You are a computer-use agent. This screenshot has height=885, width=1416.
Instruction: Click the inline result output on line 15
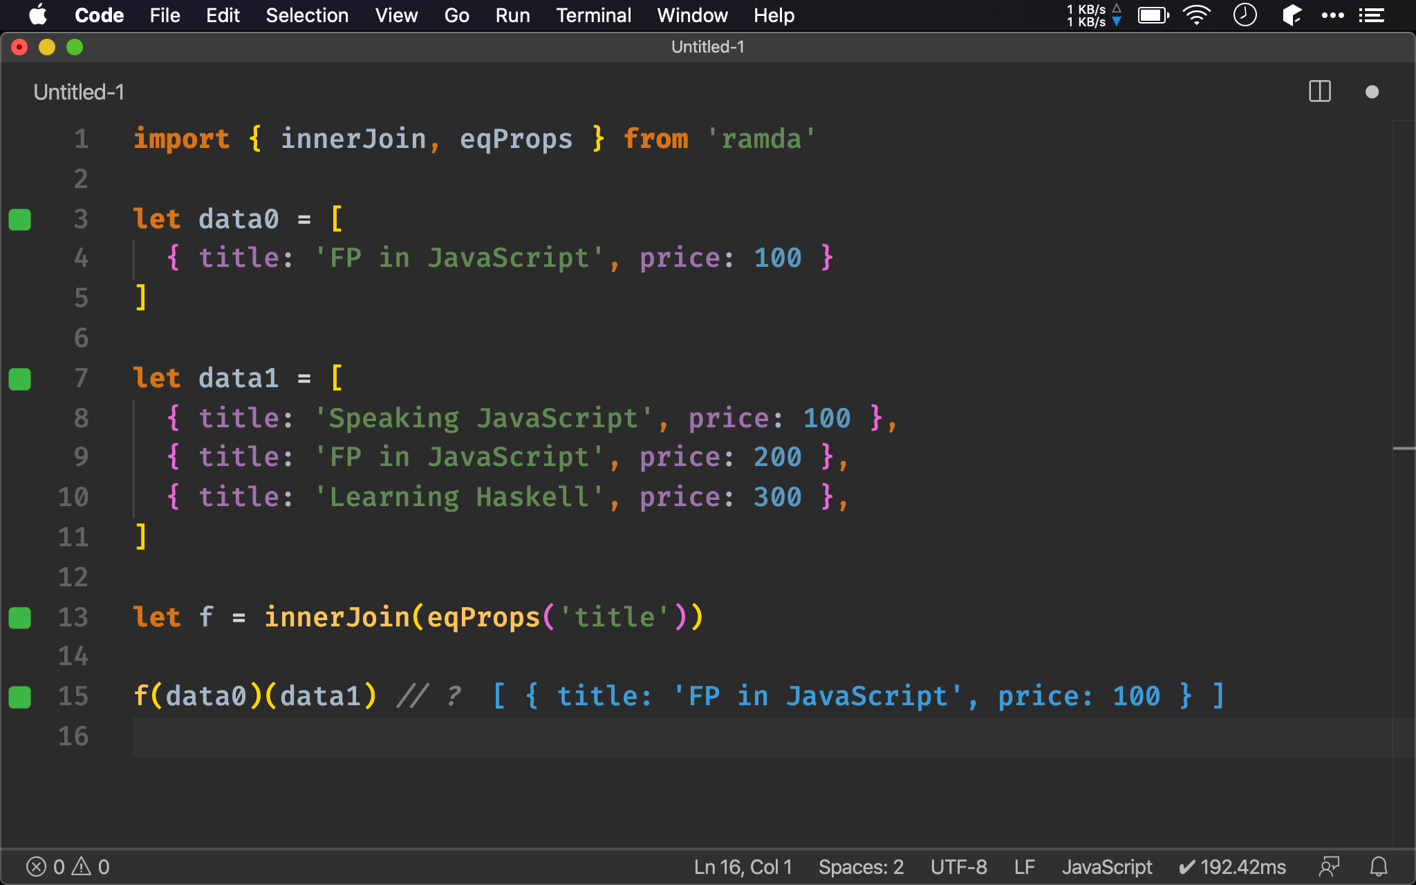858,696
